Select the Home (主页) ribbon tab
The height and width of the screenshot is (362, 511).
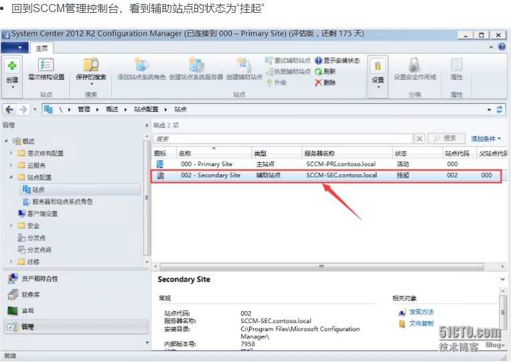42,48
